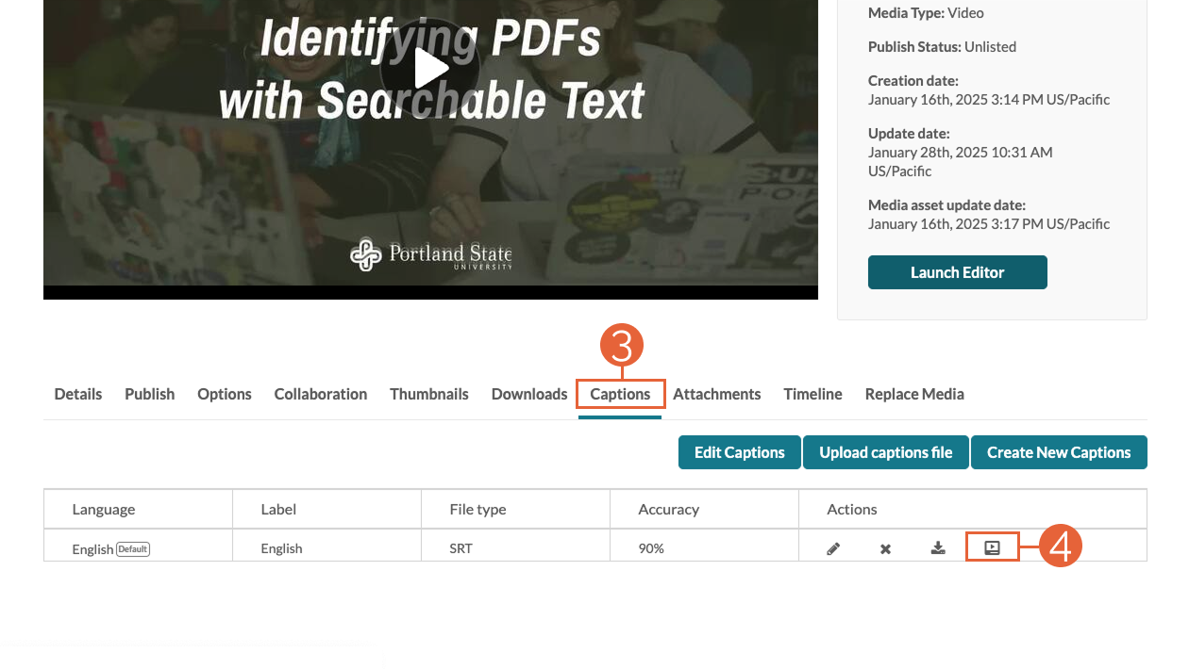
Task: Download the English SRT caption file
Action: (938, 547)
